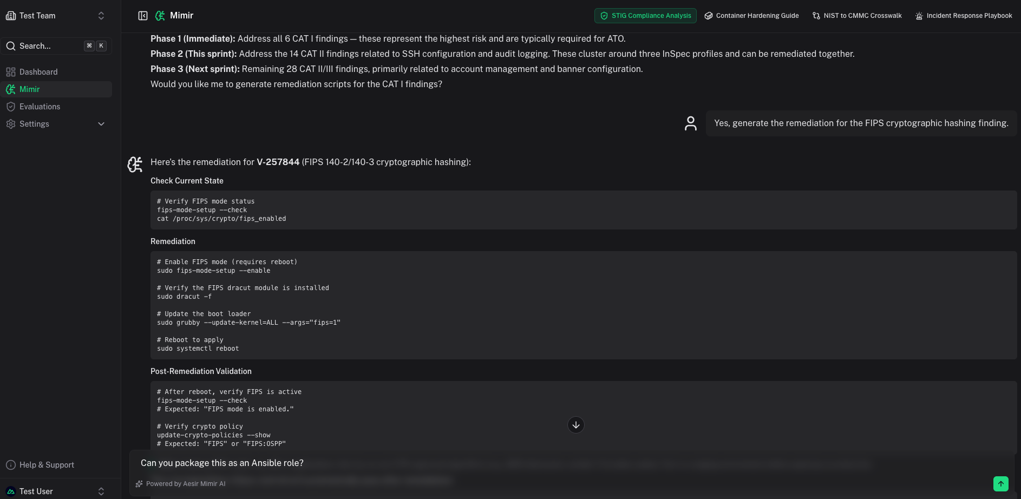The height and width of the screenshot is (499, 1021).
Task: Open Settings via the gear icon
Action: (11, 123)
